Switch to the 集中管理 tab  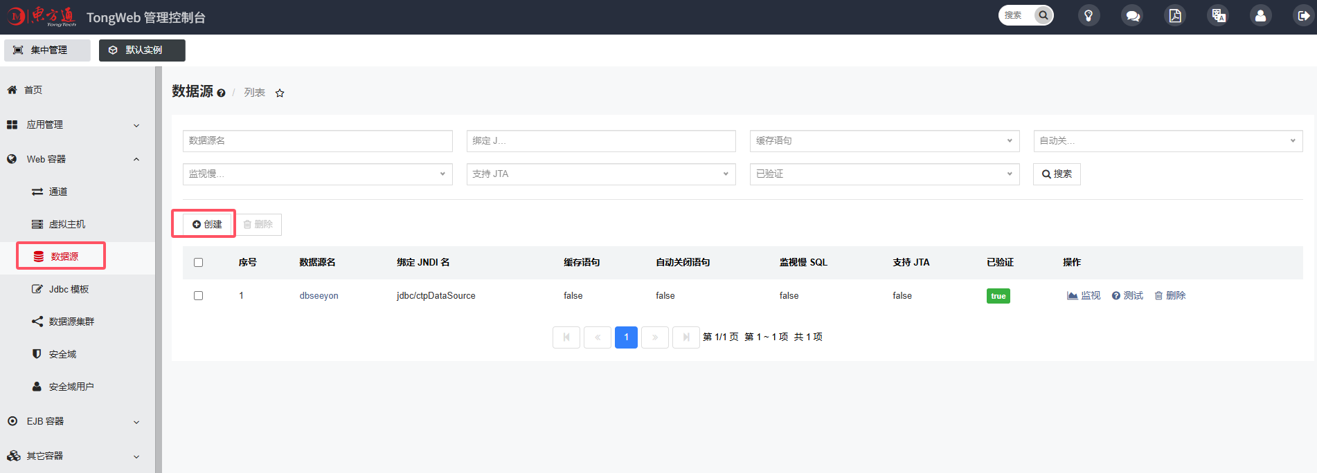[x=47, y=50]
